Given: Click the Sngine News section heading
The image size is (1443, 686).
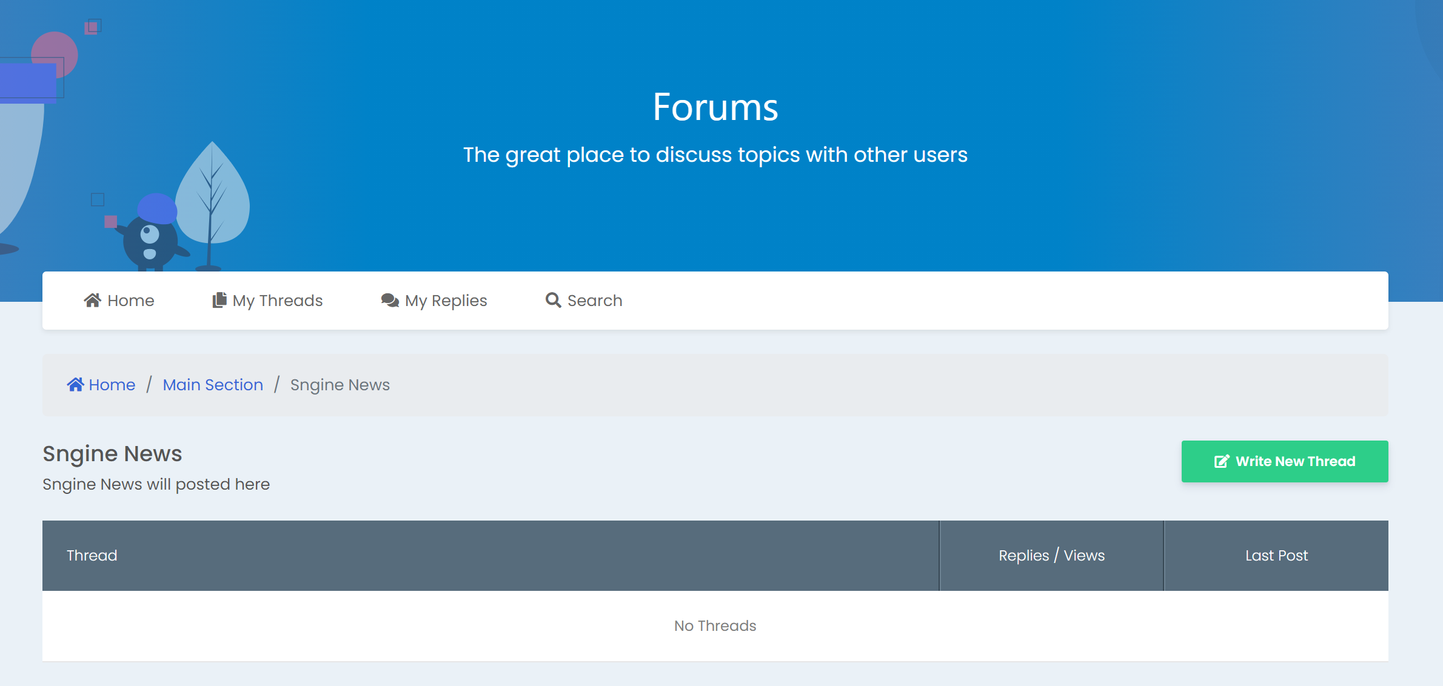Looking at the screenshot, I should tap(112, 454).
